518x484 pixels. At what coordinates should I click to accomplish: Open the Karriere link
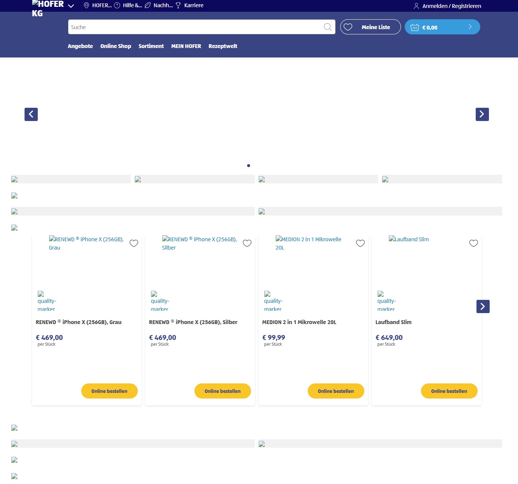pyautogui.click(x=194, y=5)
